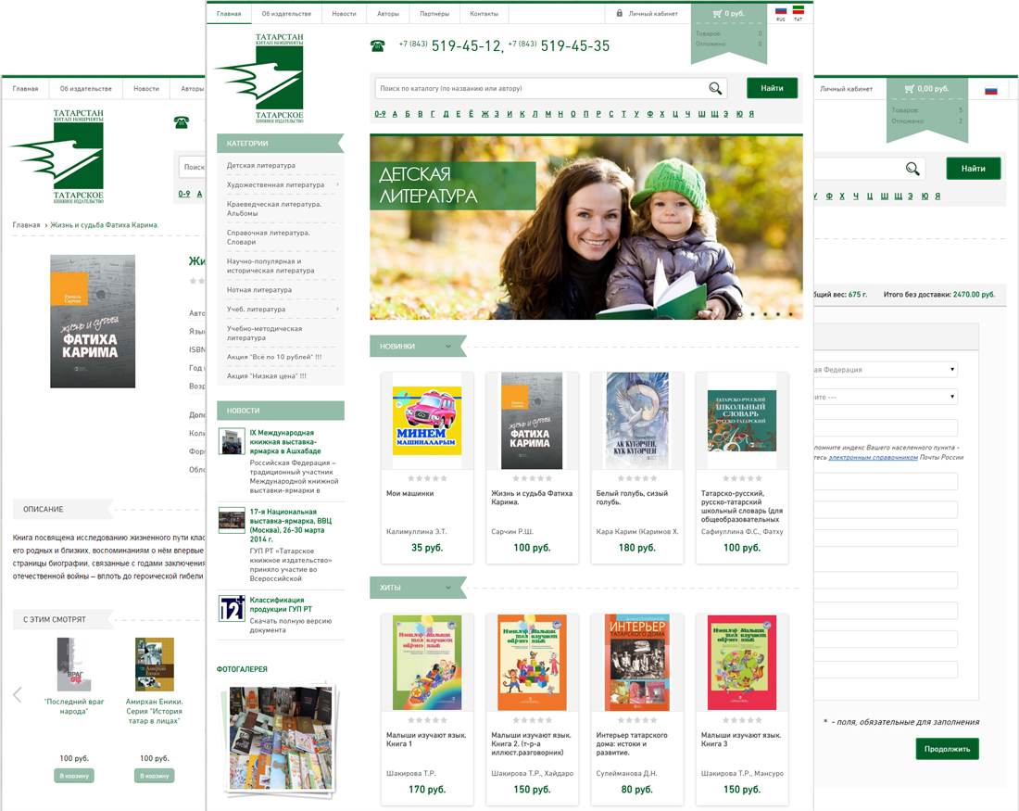Click the last banner slide indicator dot

790,314
